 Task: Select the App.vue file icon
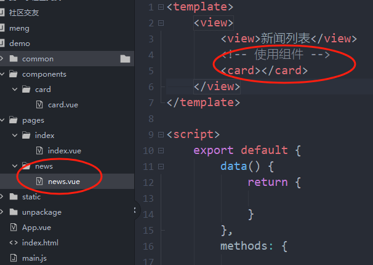pos(14,228)
